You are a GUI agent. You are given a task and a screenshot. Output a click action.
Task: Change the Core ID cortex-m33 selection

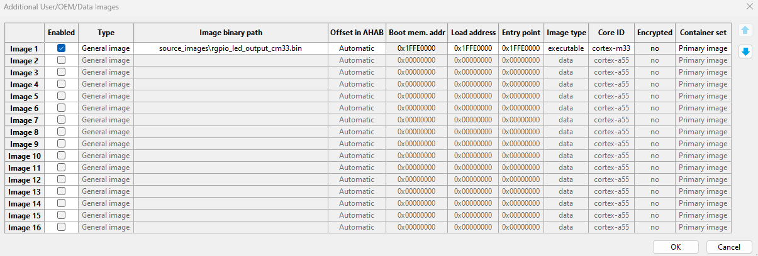click(611, 48)
